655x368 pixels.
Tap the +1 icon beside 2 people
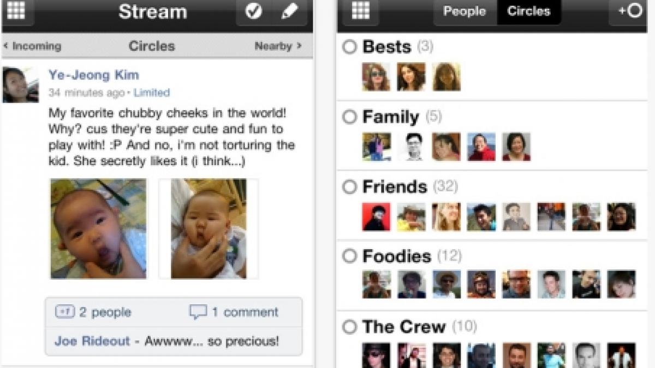[x=64, y=312]
